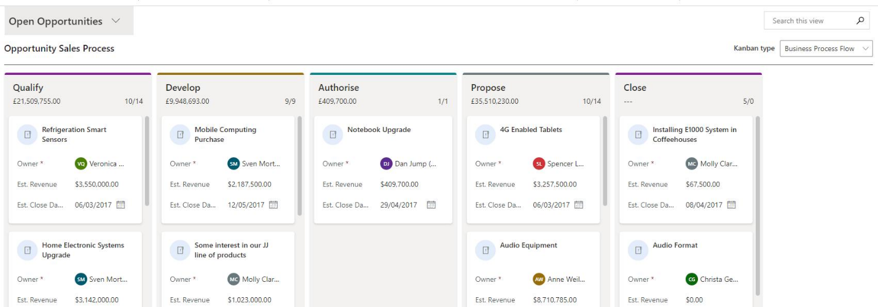
Task: Open the Audio Equipment opportunity
Action: click(528, 245)
